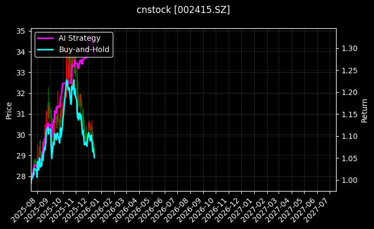The height and width of the screenshot is (229, 374).
Task: Click the 2027-01 date tick
Action: 244,206
